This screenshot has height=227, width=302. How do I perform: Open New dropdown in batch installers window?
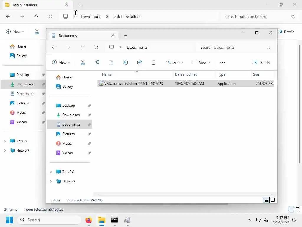coord(15,32)
